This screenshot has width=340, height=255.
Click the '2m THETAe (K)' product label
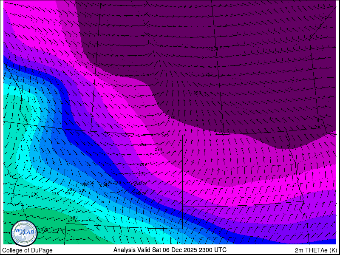click(316, 250)
